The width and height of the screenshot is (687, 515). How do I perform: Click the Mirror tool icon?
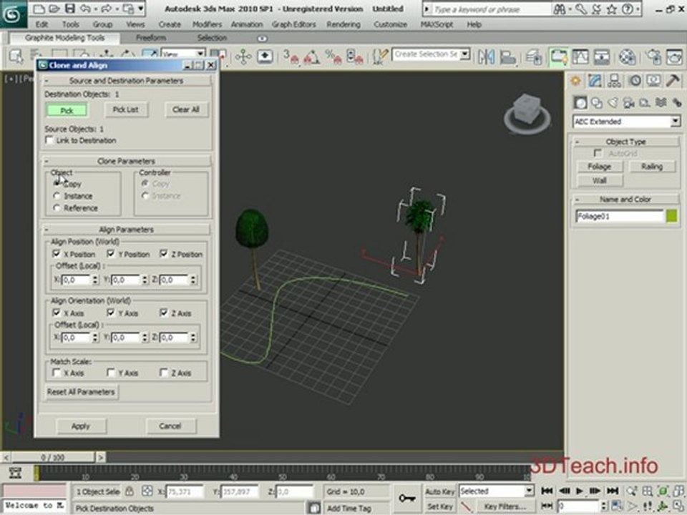(487, 57)
